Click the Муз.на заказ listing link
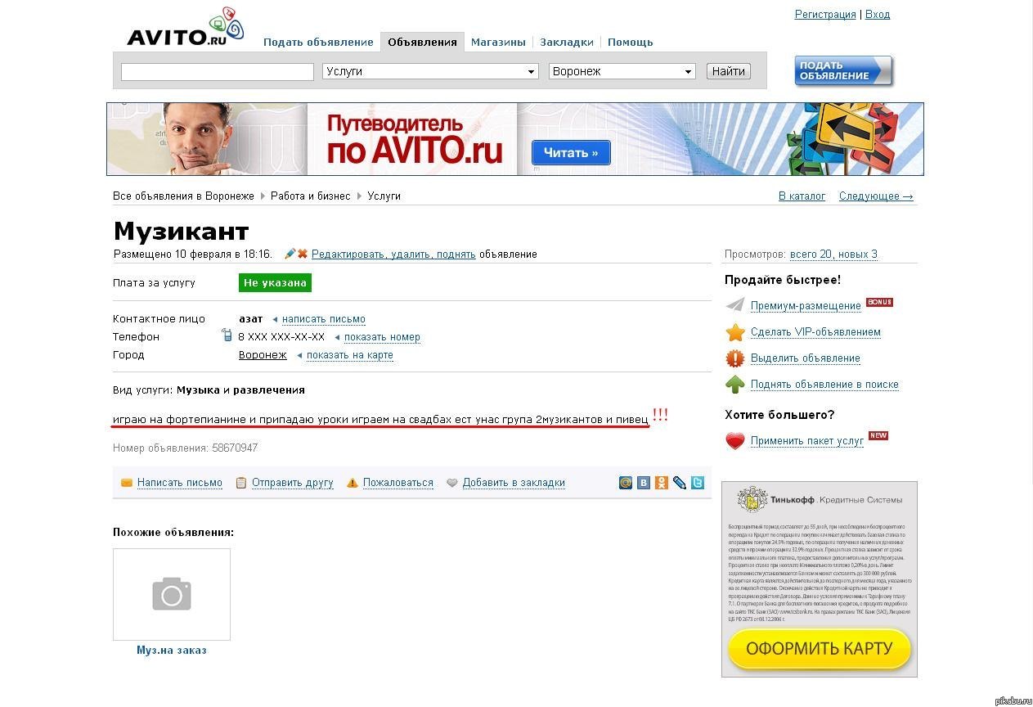The image size is (1033, 707). [172, 651]
